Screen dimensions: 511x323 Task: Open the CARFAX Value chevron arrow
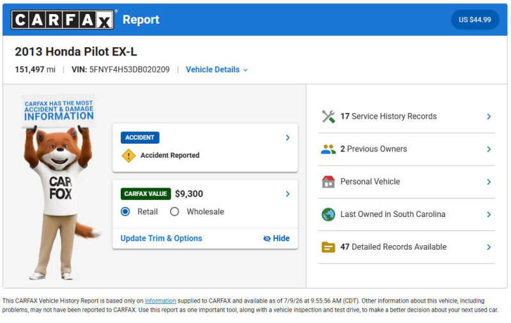[287, 194]
